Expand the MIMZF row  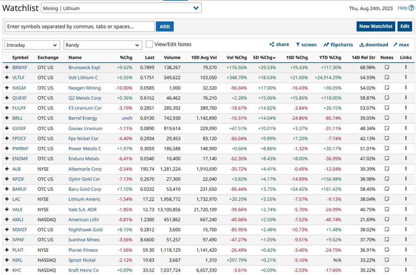pos(7,229)
